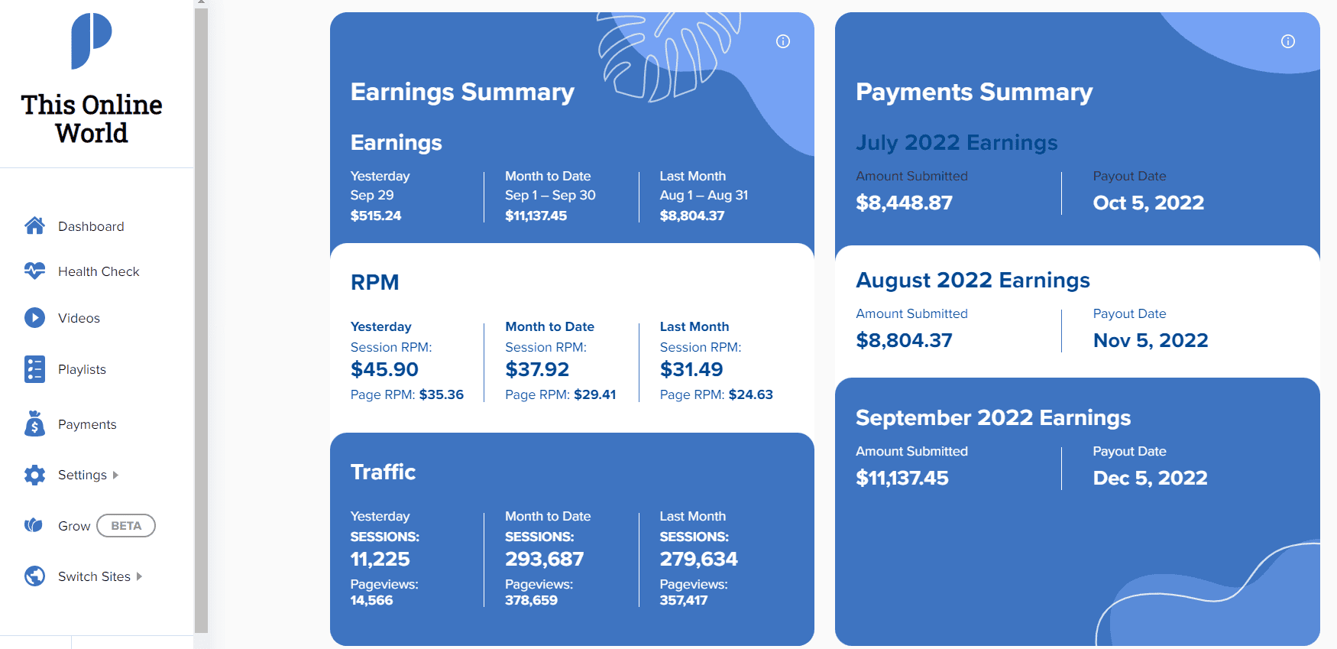Open Earnings Summary info icon
The image size is (1337, 649).
point(783,41)
